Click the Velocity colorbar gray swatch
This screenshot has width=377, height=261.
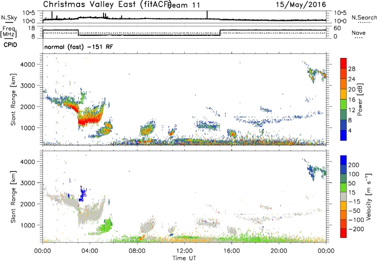click(344, 197)
